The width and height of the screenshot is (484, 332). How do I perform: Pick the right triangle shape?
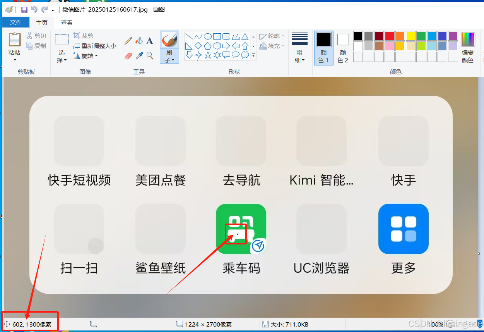pos(189,46)
